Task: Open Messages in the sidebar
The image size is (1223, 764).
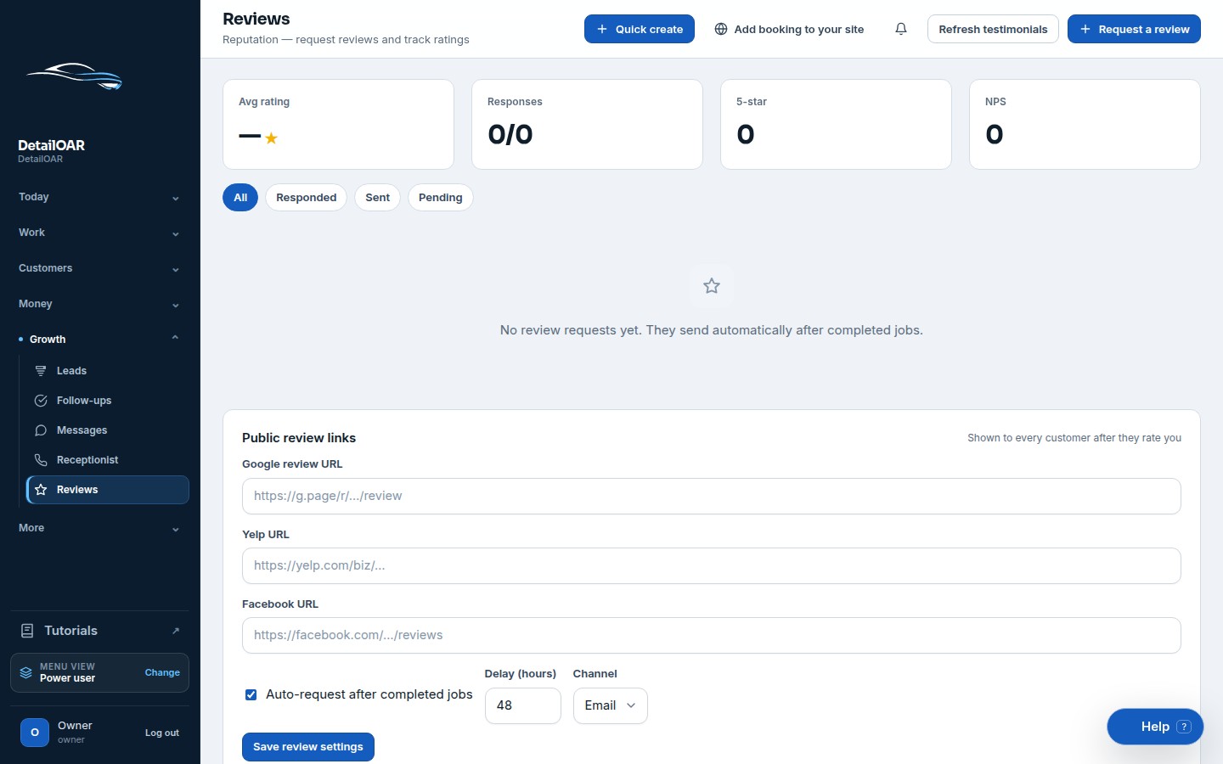Action: pos(108,430)
